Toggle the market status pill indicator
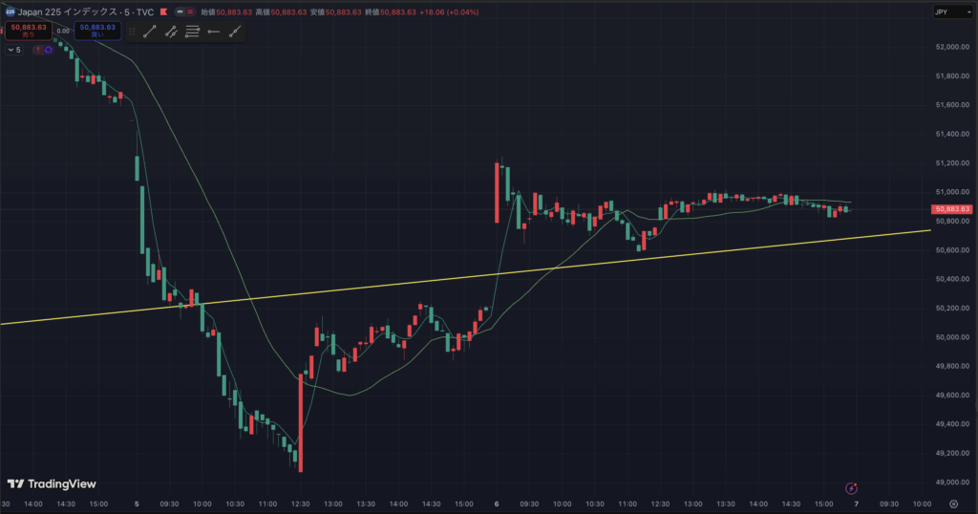Screen dimensions: 978x514 point(181,11)
